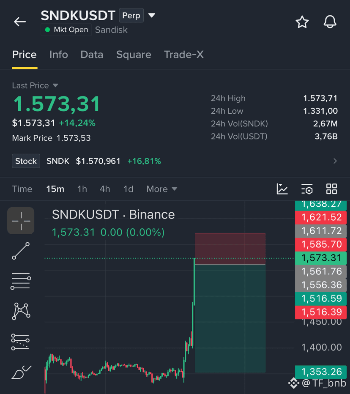The width and height of the screenshot is (350, 394).
Task: Select the 4h chart interval
Action: [x=105, y=189]
